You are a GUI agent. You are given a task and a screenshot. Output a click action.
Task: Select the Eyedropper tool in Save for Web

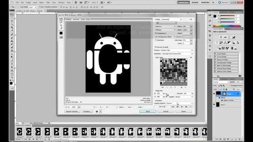tap(61, 28)
